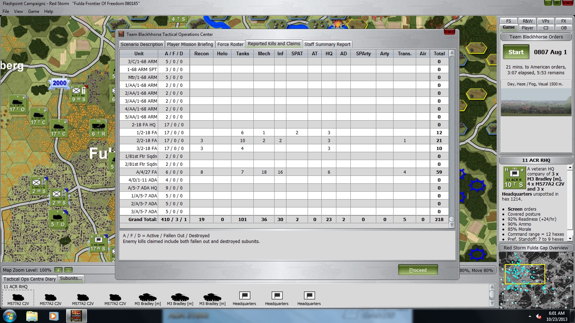Viewport: 575px width, 323px height.
Task: Select the Subunits... tab
Action: (x=71, y=278)
